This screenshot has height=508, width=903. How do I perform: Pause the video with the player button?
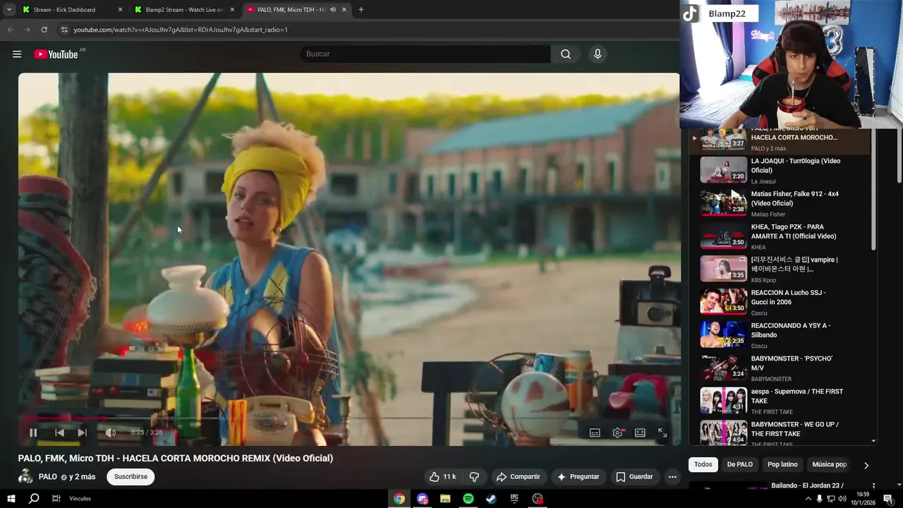point(33,433)
